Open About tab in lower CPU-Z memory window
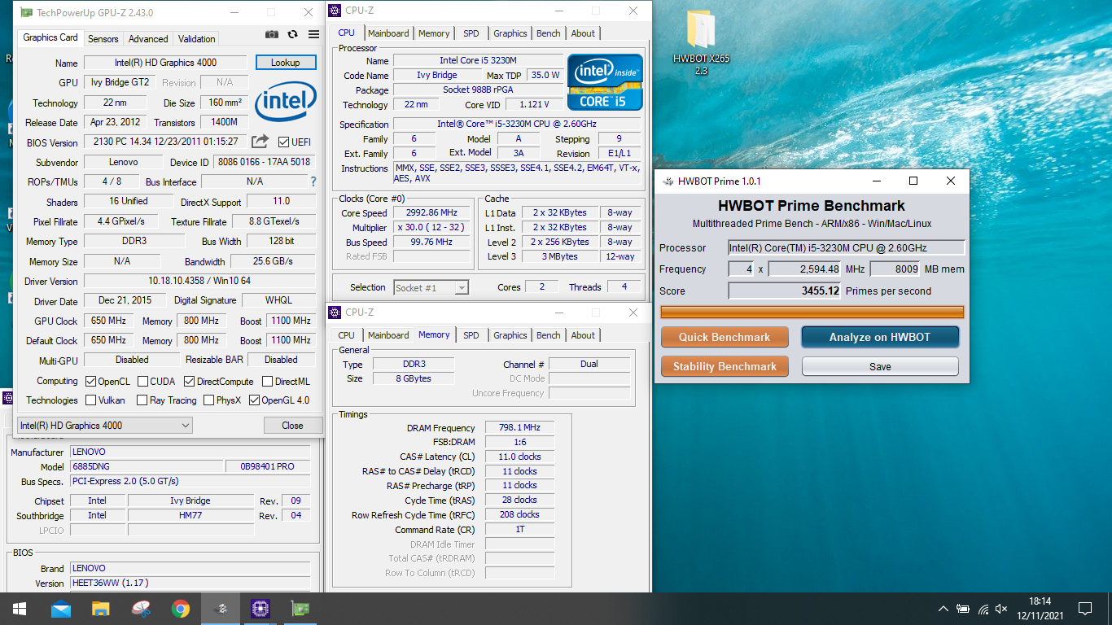The width and height of the screenshot is (1112, 625). pyautogui.click(x=583, y=335)
